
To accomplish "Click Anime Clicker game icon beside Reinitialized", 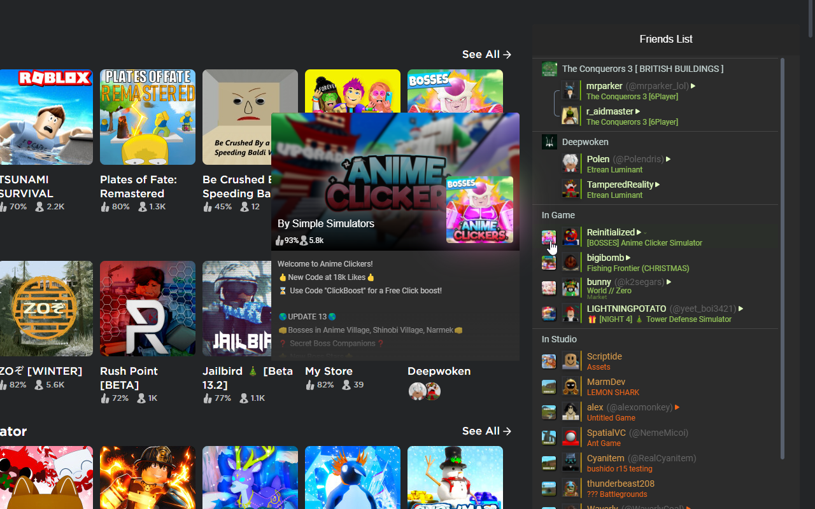I will 549,237.
